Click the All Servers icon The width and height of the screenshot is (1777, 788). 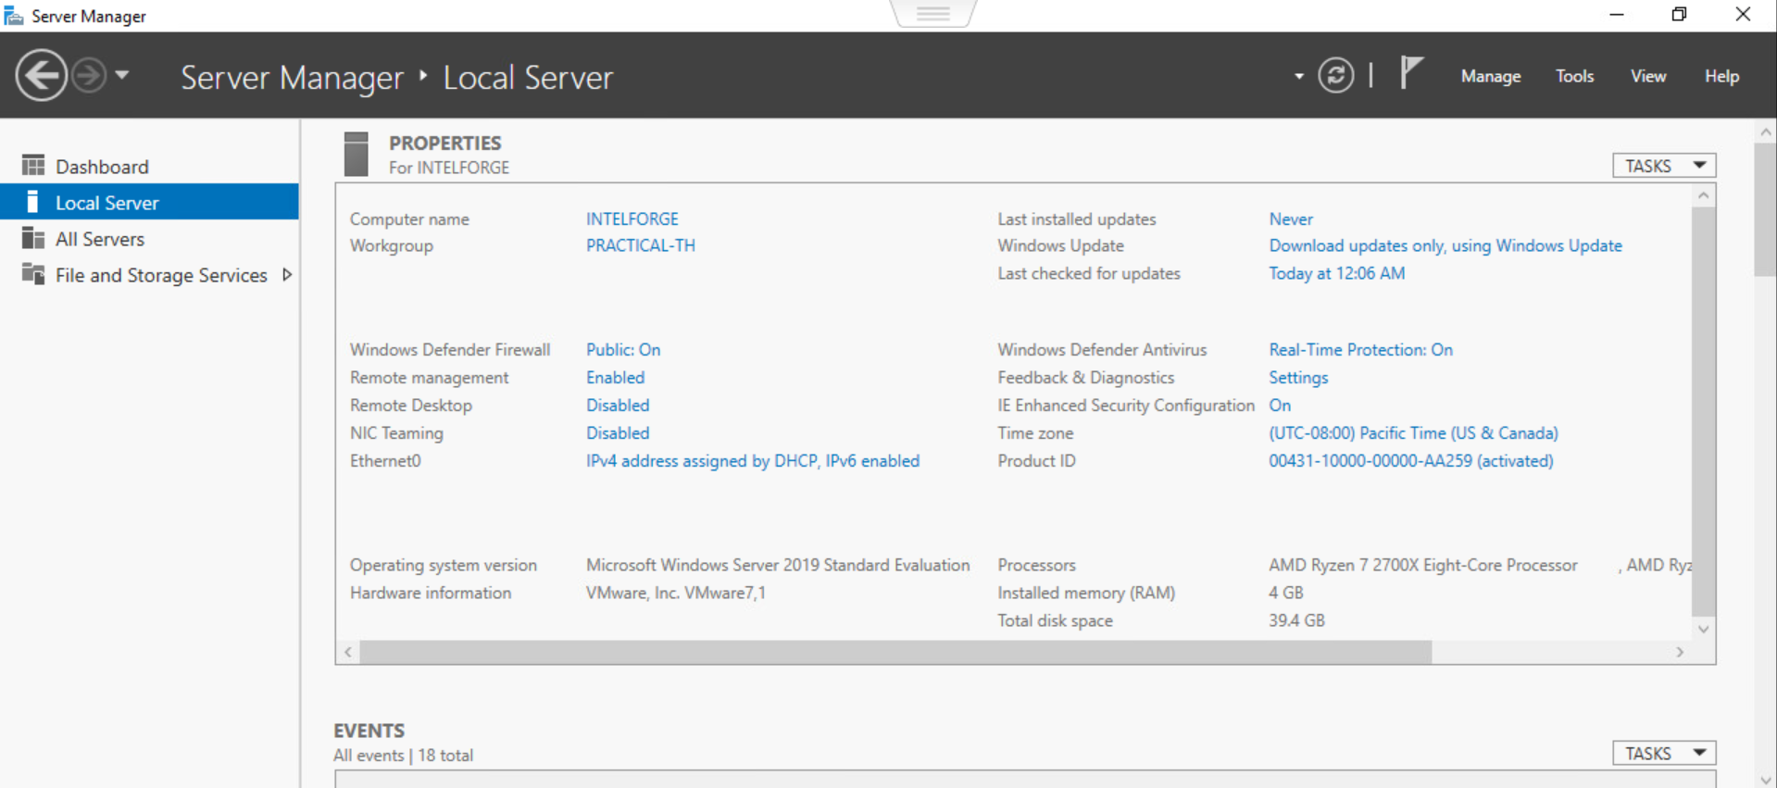33,238
